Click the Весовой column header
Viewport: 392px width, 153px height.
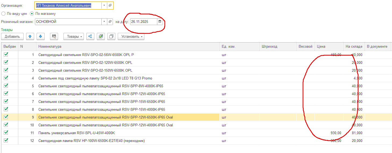(305, 47)
